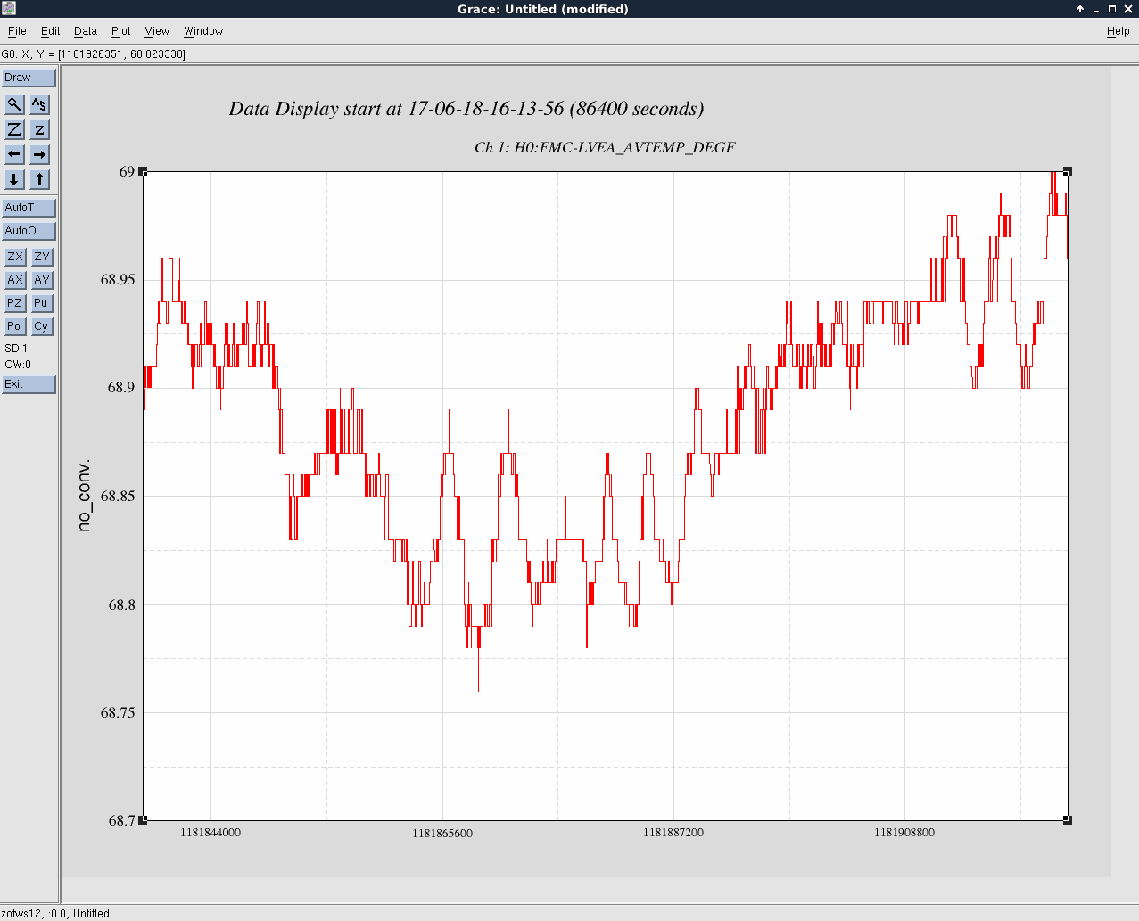Click the graph title 'Data Display start at'
This screenshot has width=1139, height=921.
(x=466, y=109)
